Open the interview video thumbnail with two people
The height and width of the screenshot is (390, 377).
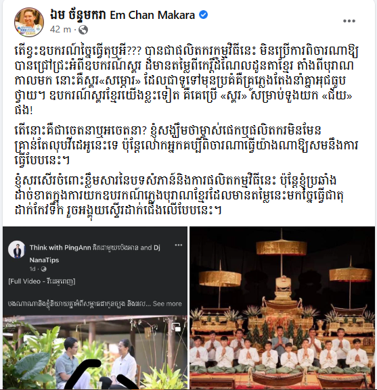pyautogui.click(x=95, y=352)
